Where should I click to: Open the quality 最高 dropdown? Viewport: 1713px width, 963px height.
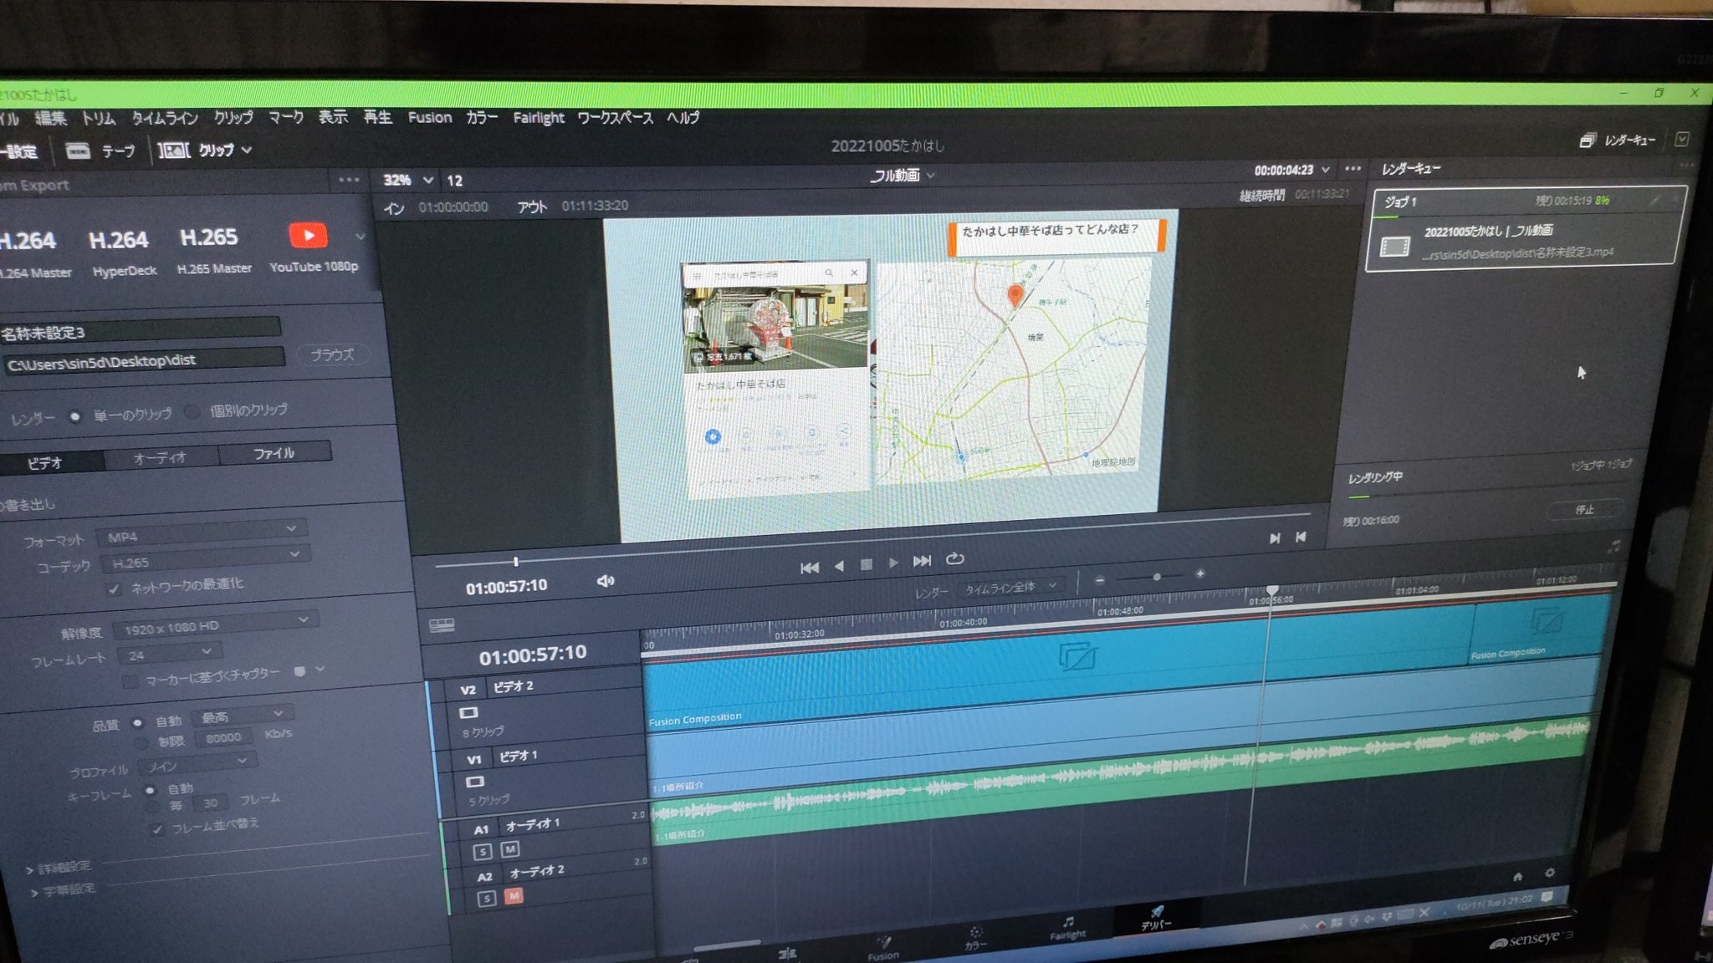click(x=243, y=716)
